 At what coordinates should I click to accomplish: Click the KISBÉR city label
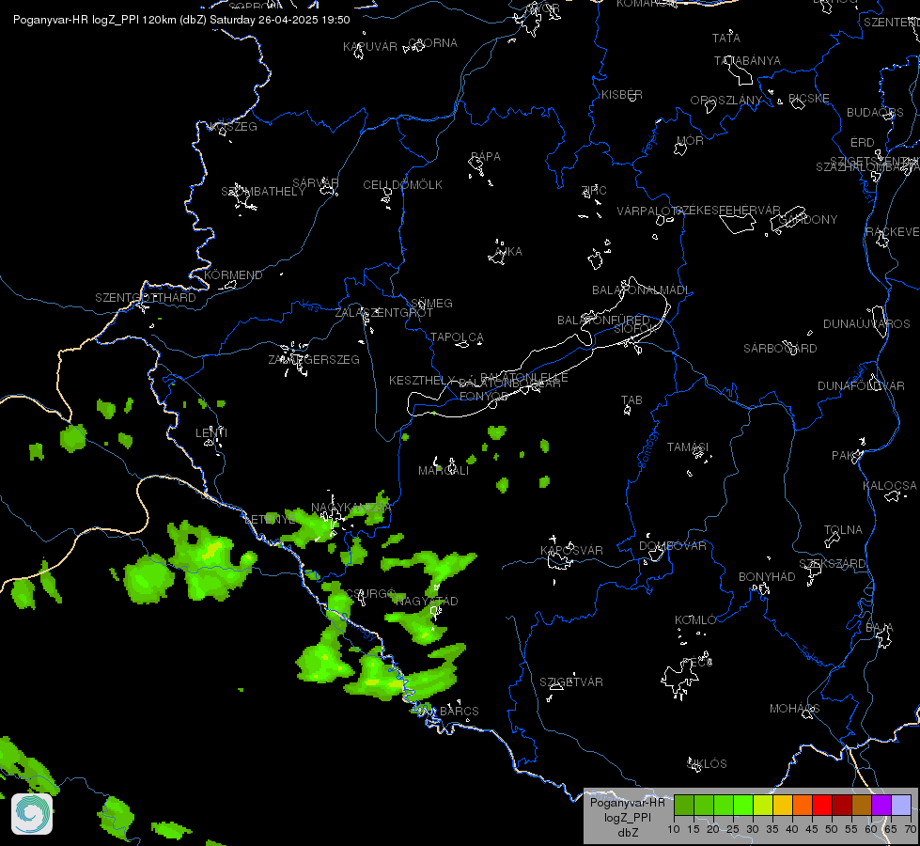[x=622, y=95]
